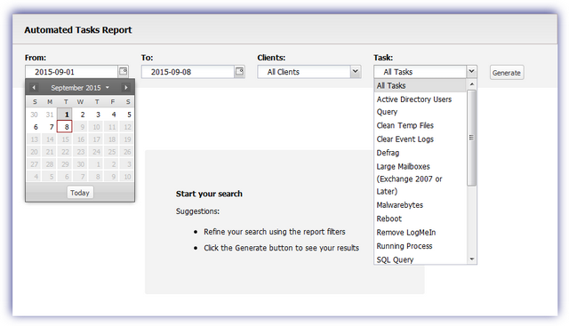Open September 2015 month selector dropdown

[80, 88]
